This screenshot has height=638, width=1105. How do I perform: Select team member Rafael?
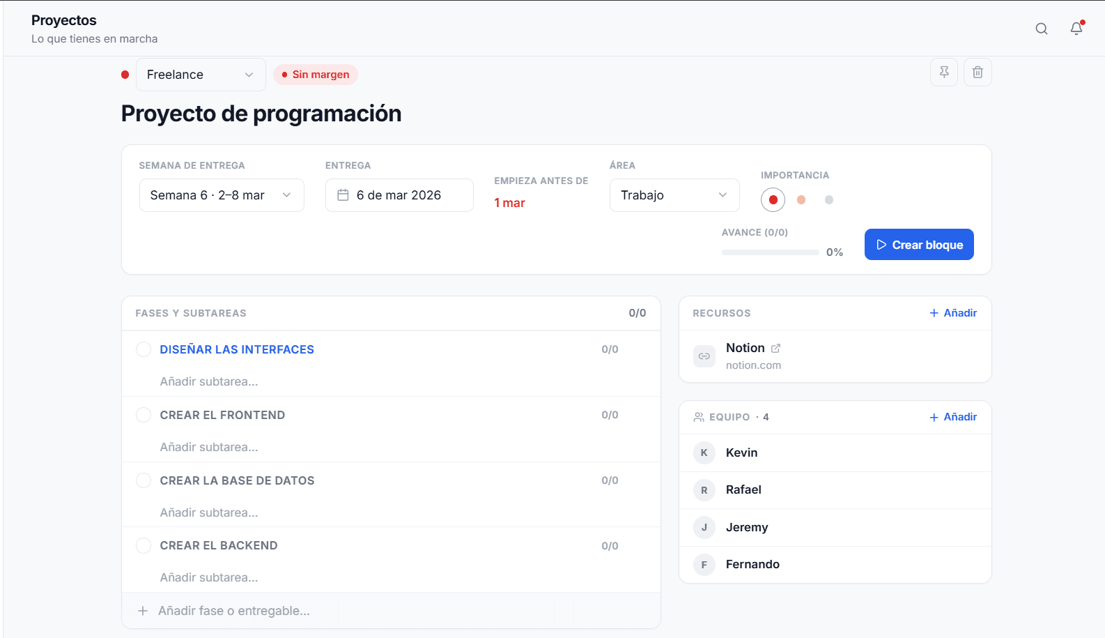[x=835, y=490]
